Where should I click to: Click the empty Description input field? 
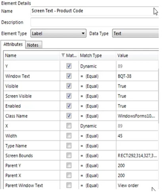click(95, 22)
